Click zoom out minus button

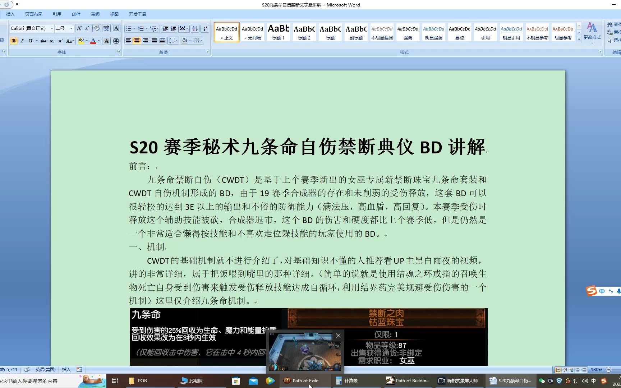[608, 370]
